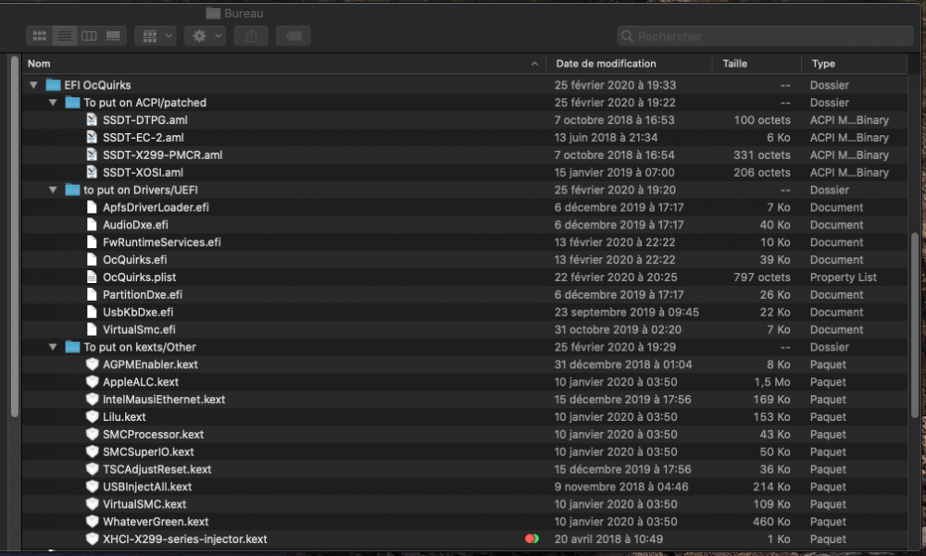This screenshot has height=556, width=926.
Task: Click the Edit Tags toolbar button
Action: click(x=294, y=36)
